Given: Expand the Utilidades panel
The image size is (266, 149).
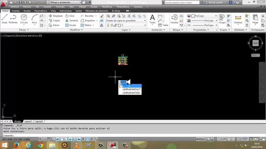Looking at the screenshot, I should (240, 30).
